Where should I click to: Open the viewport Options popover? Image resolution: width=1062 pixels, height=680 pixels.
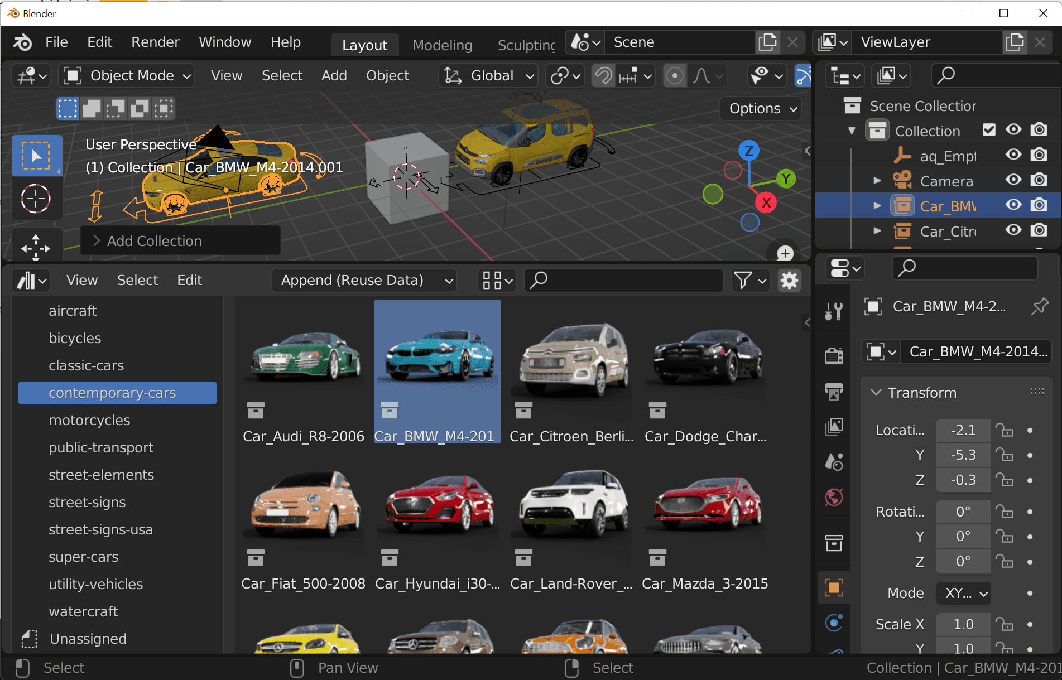point(760,108)
